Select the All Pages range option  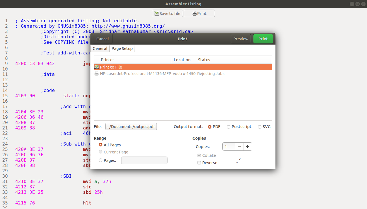tap(101, 145)
